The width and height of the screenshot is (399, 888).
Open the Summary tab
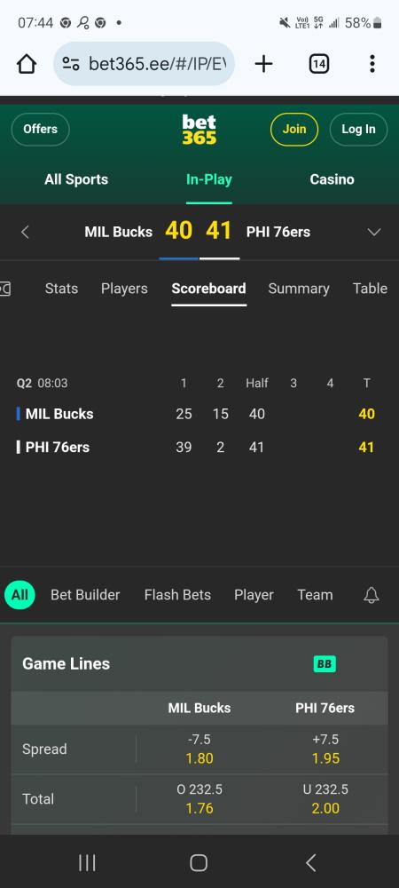click(x=299, y=289)
